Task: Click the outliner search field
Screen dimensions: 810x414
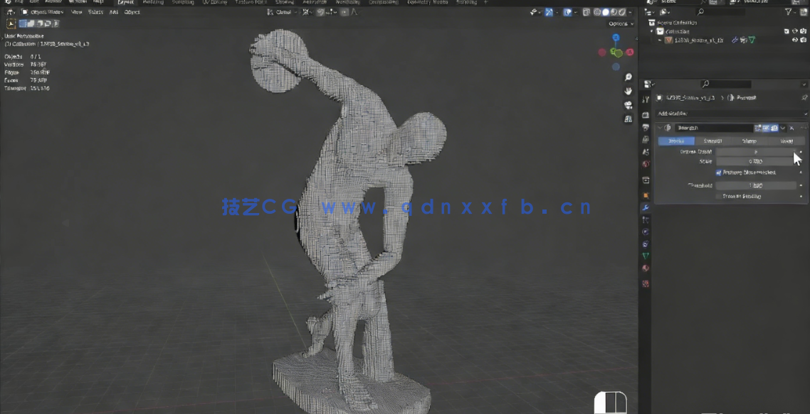Action: coord(719,12)
